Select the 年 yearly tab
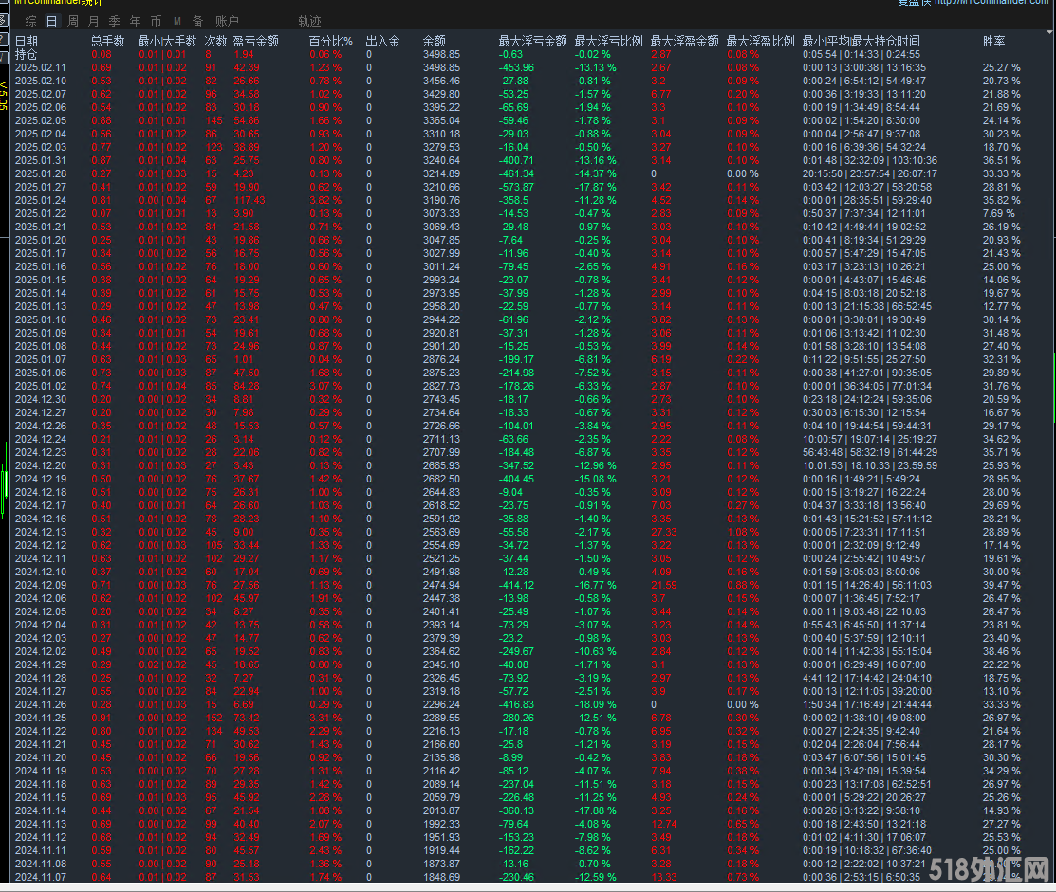The width and height of the screenshot is (1056, 892). (135, 21)
